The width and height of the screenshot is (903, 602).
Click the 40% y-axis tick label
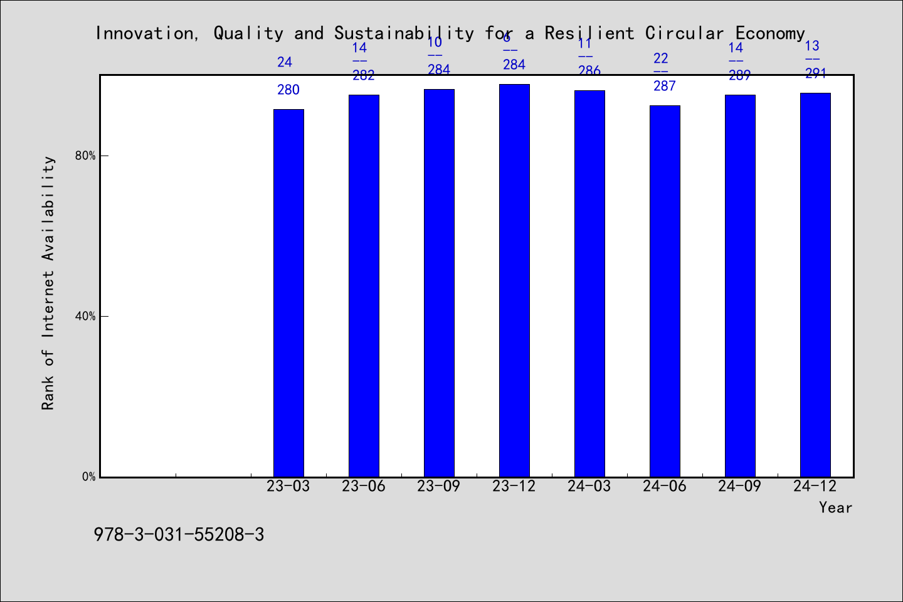click(x=85, y=316)
